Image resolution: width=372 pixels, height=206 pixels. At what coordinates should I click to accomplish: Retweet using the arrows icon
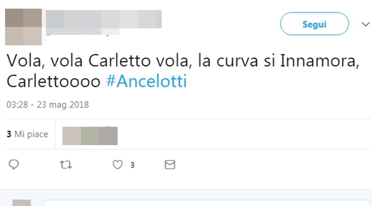pyautogui.click(x=66, y=165)
